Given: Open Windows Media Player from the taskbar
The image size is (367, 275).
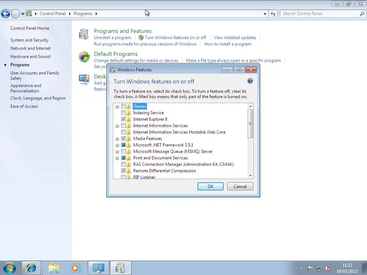Looking at the screenshot, I should (x=76, y=268).
